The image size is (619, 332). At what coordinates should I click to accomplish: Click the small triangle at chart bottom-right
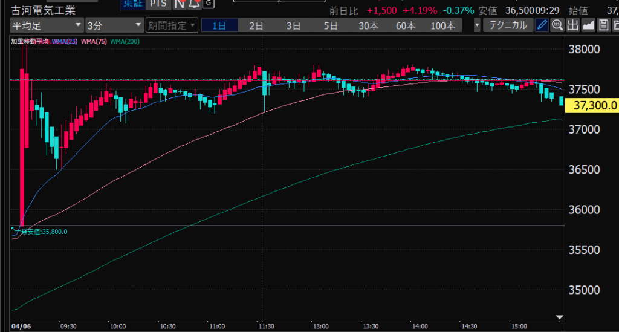(559, 317)
